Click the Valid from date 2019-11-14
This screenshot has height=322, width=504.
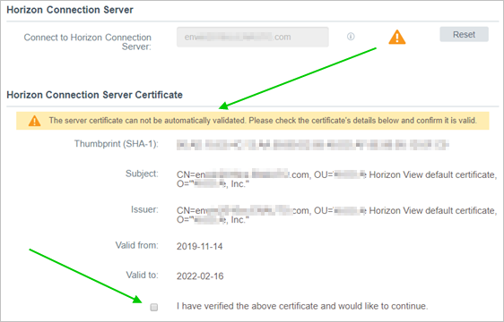199,246
